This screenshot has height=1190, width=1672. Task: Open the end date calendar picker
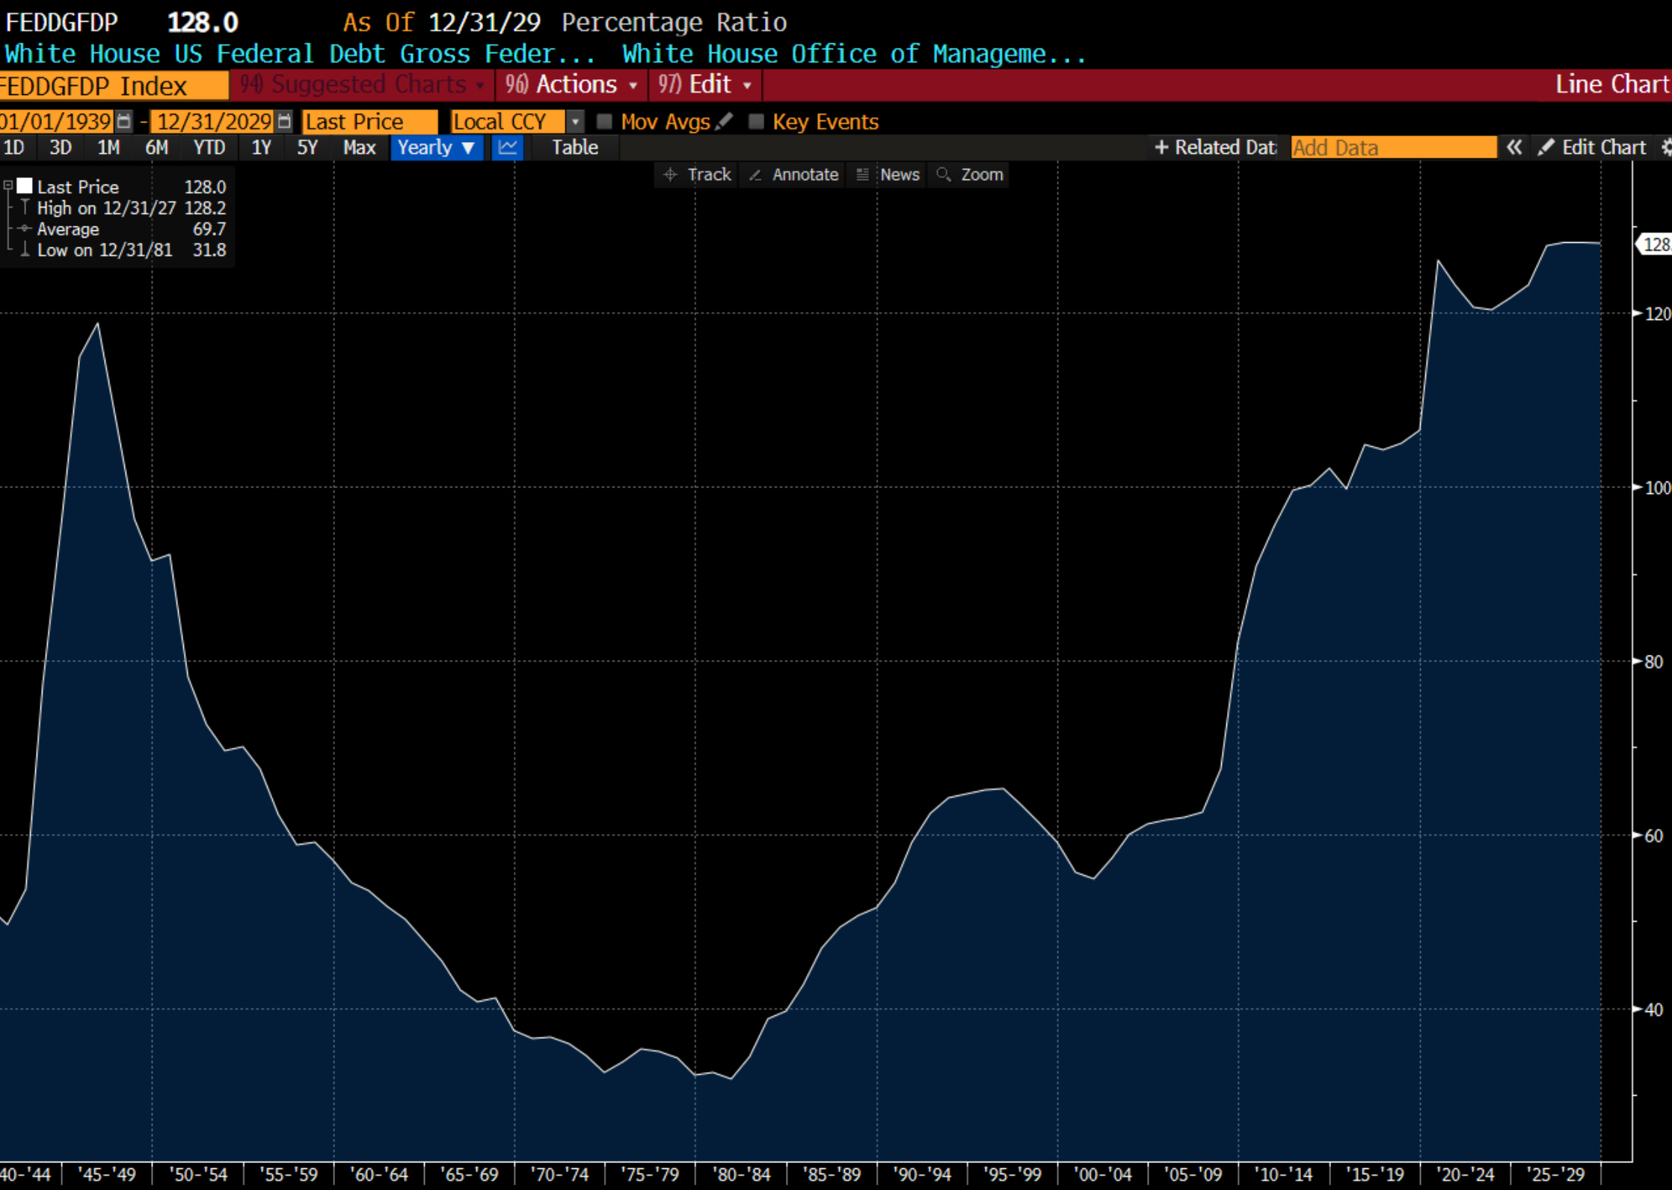coord(284,121)
